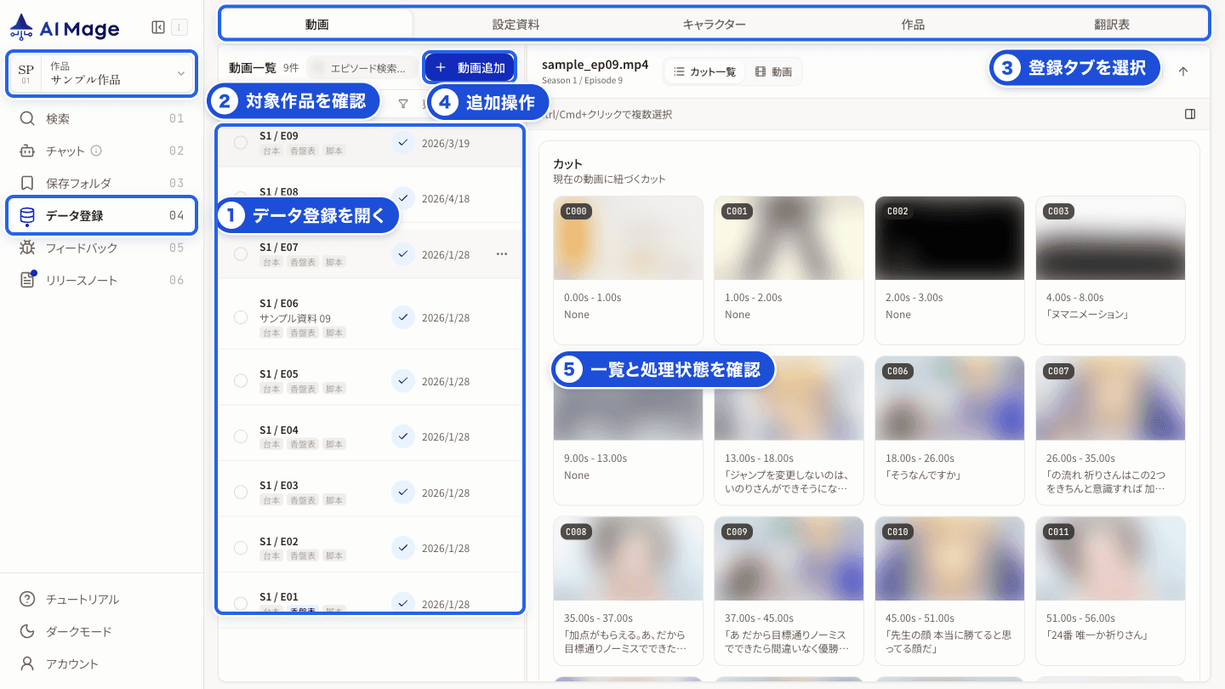The width and height of the screenshot is (1225, 689).
Task: Click the check status icon for S1 / E06
Action: [403, 317]
